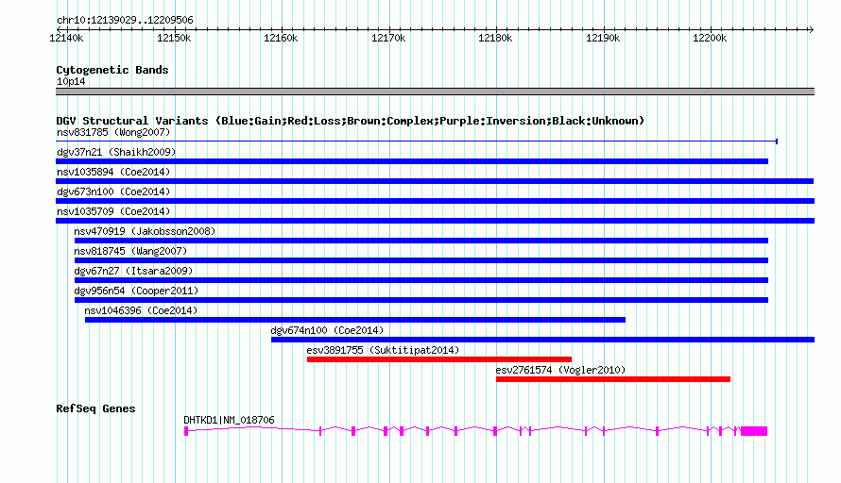The height and width of the screenshot is (483, 841).
Task: Click the first magenta exon of DHTKD1
Action: 186,431
